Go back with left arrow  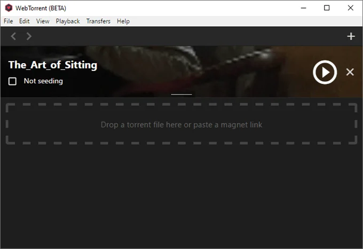tap(13, 36)
